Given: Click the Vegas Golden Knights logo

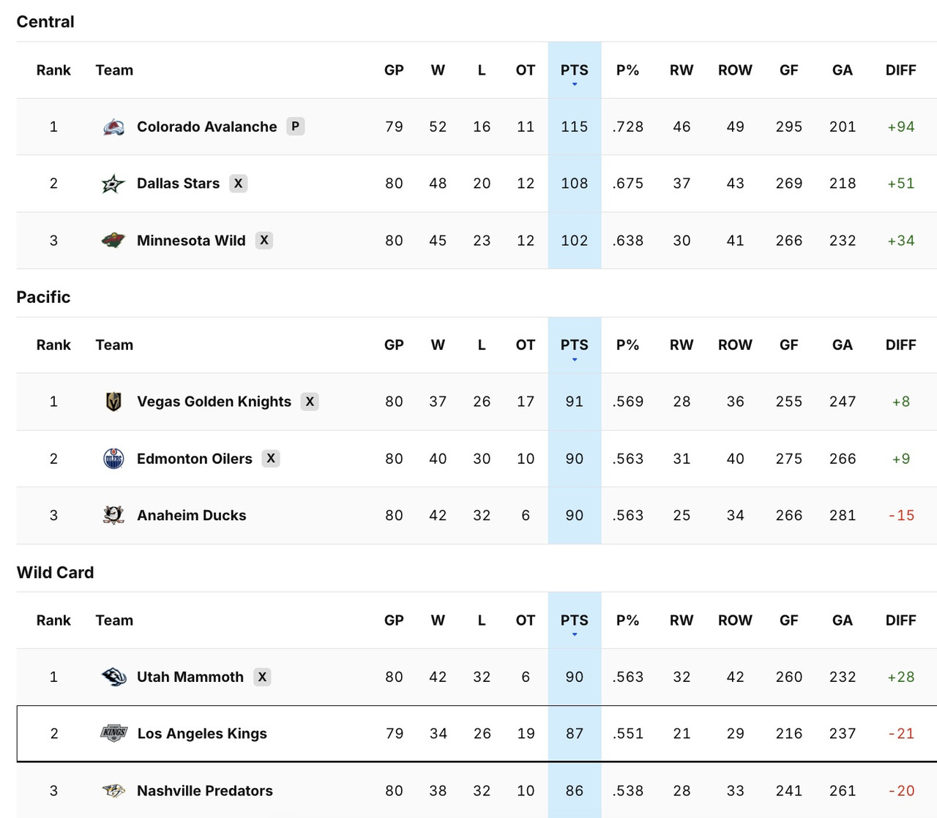Looking at the screenshot, I should [113, 401].
